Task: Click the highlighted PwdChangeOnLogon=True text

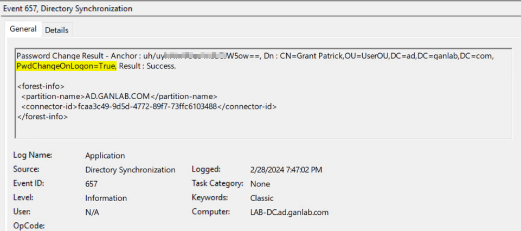Action: tap(67, 66)
